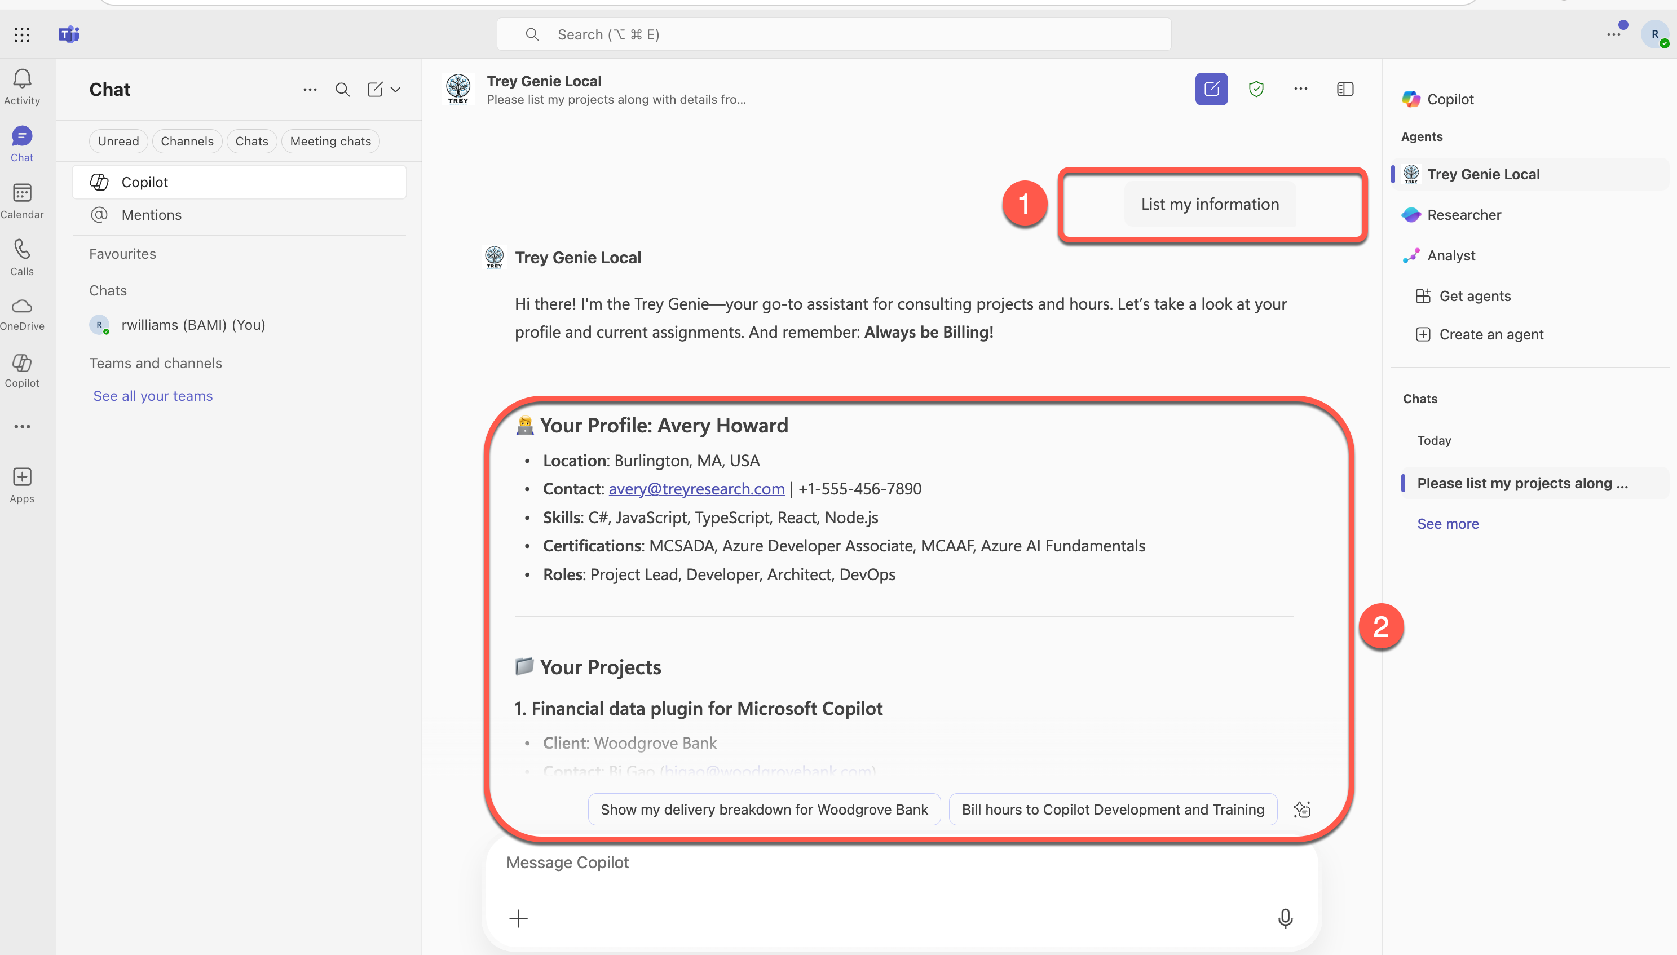
Task: Open avery@treyresearch.com email link
Action: pyautogui.click(x=696, y=489)
